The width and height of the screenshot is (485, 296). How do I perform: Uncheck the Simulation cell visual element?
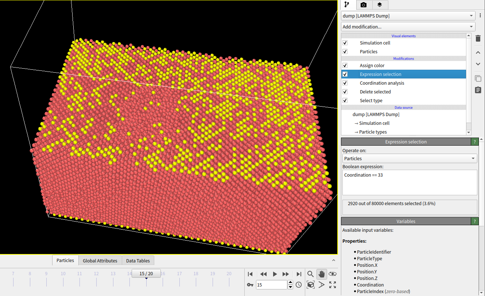345,43
